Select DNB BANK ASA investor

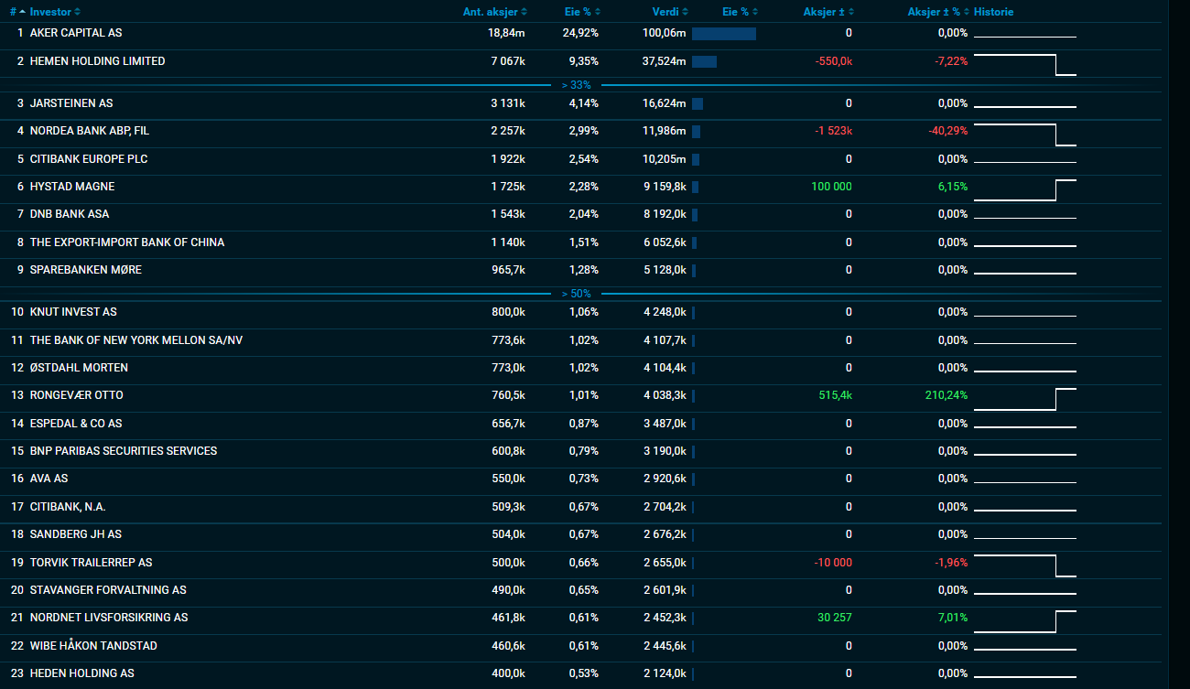(x=70, y=214)
